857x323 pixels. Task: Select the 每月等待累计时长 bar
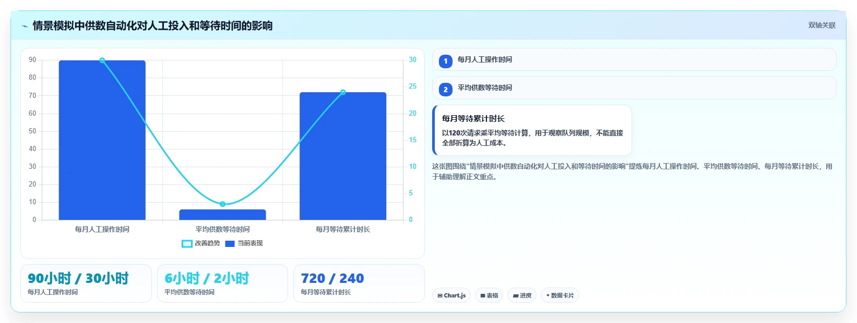pos(343,156)
